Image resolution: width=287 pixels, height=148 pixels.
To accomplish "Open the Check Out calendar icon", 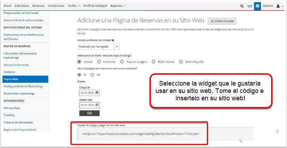I will pyautogui.click(x=97, y=105).
